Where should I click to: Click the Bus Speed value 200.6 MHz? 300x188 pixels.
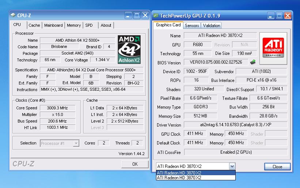(x=57, y=121)
